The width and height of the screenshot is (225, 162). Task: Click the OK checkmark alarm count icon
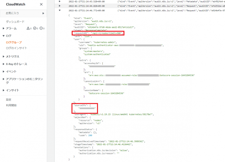pyautogui.click(x=36, y=28)
